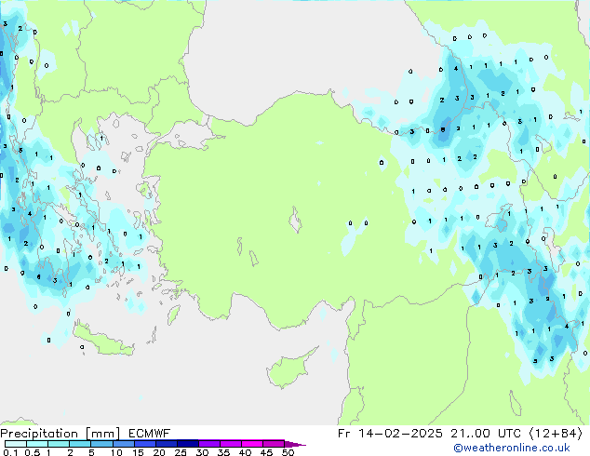The image size is (590, 456).
Task: Pick the 10–15 mm legend color box
Action: (x=123, y=444)
